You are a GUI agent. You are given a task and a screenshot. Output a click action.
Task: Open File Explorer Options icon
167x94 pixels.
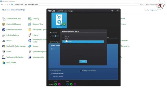tap(30, 30)
